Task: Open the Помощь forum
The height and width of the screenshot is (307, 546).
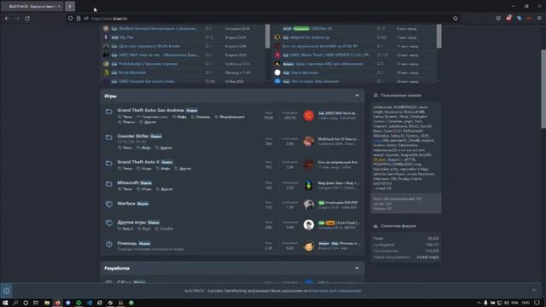Action: coord(127,243)
